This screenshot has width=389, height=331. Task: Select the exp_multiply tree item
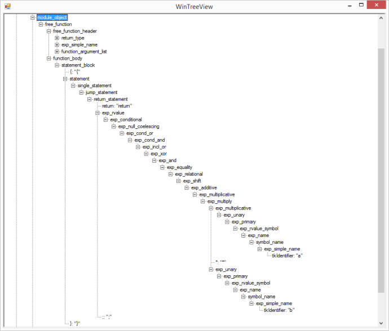[219, 201]
